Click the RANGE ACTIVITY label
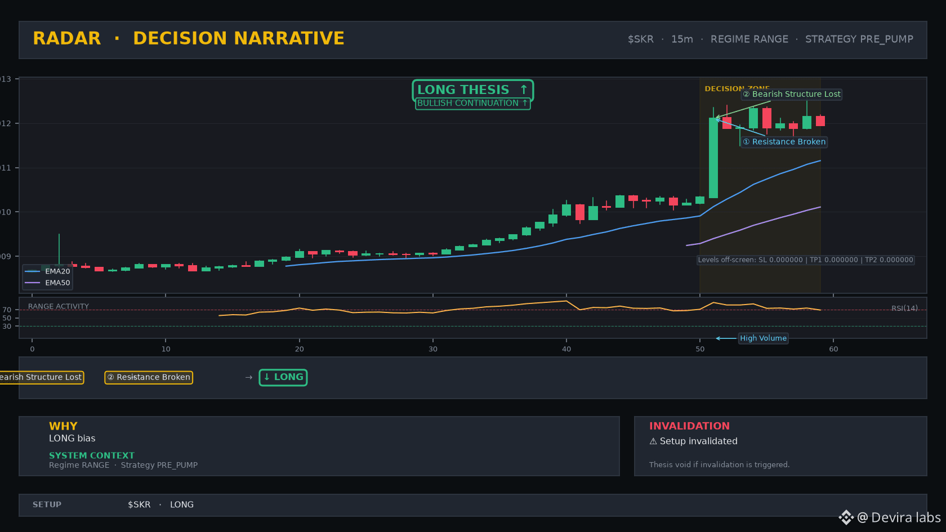This screenshot has width=946, height=532. tap(59, 307)
